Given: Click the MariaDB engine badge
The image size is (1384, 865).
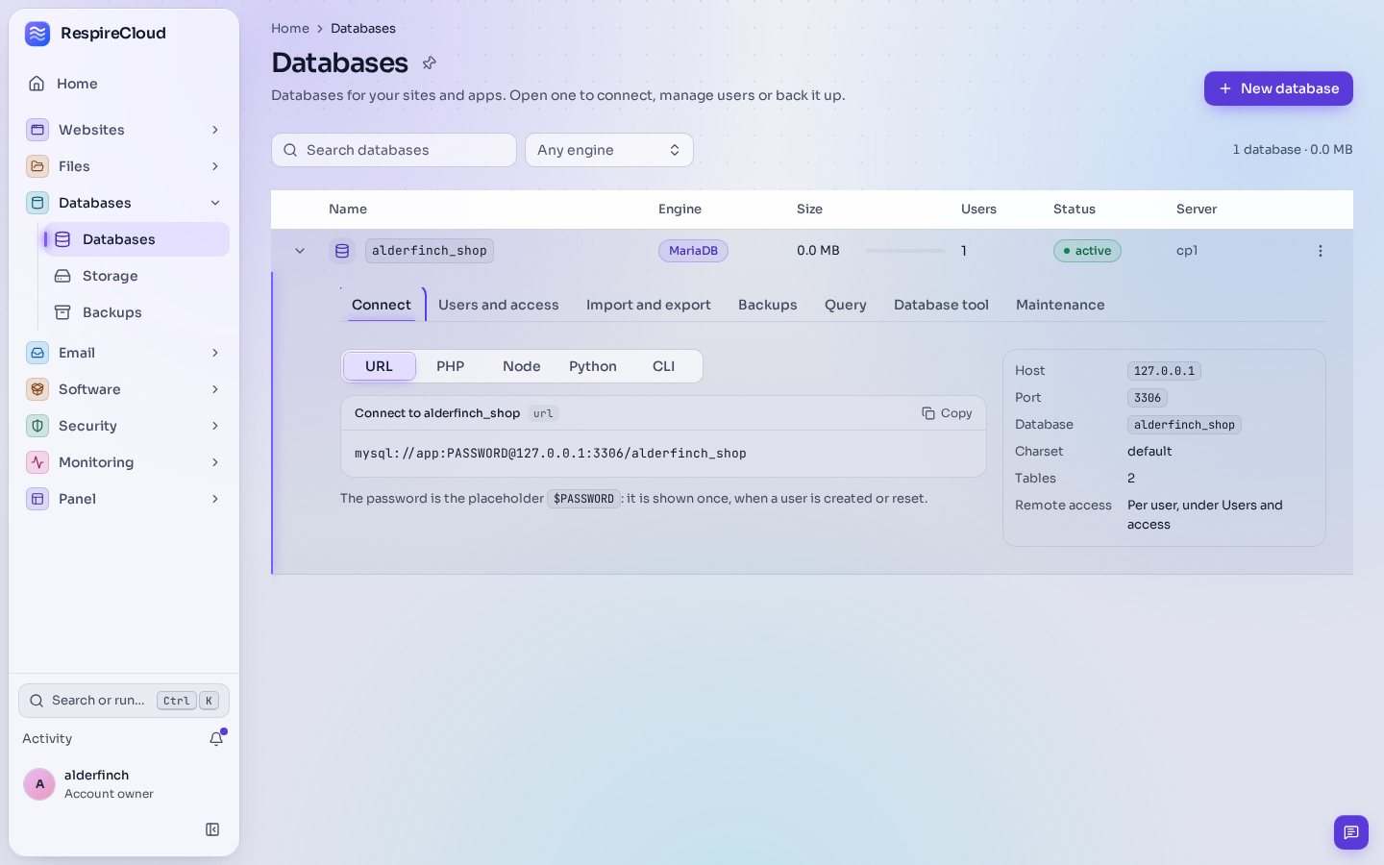Looking at the screenshot, I should [693, 251].
